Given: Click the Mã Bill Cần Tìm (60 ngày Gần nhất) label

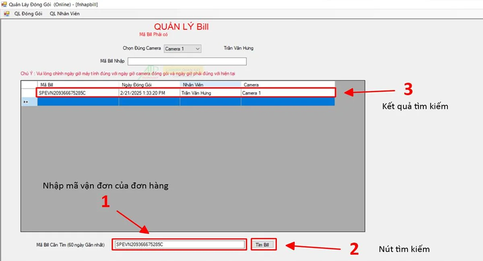Looking at the screenshot, I should coord(70,245).
